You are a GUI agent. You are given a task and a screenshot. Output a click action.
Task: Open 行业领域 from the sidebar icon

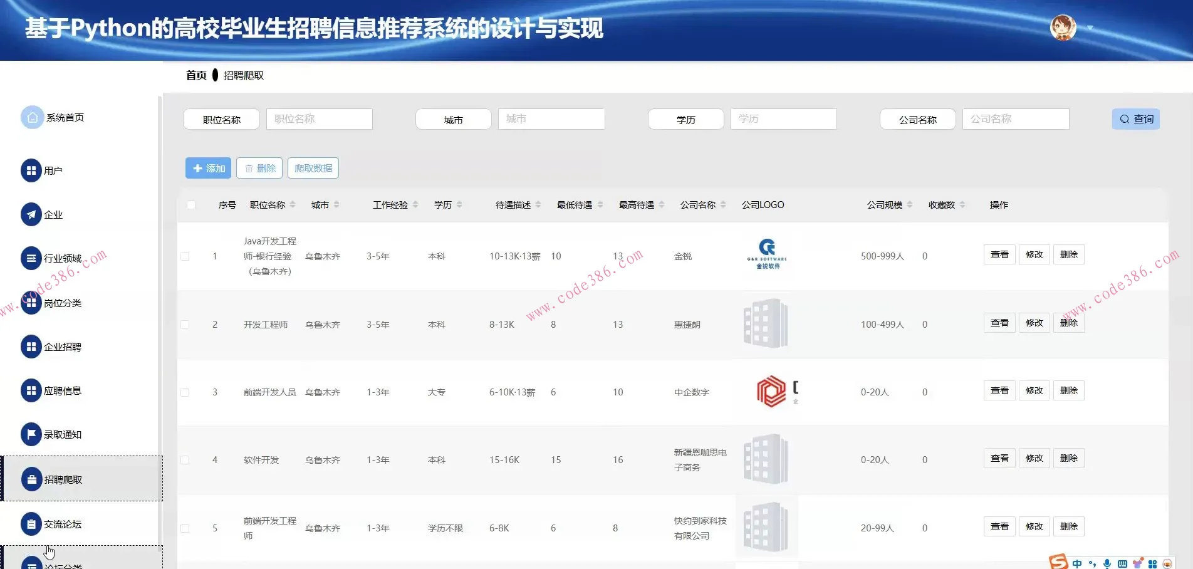[31, 258]
